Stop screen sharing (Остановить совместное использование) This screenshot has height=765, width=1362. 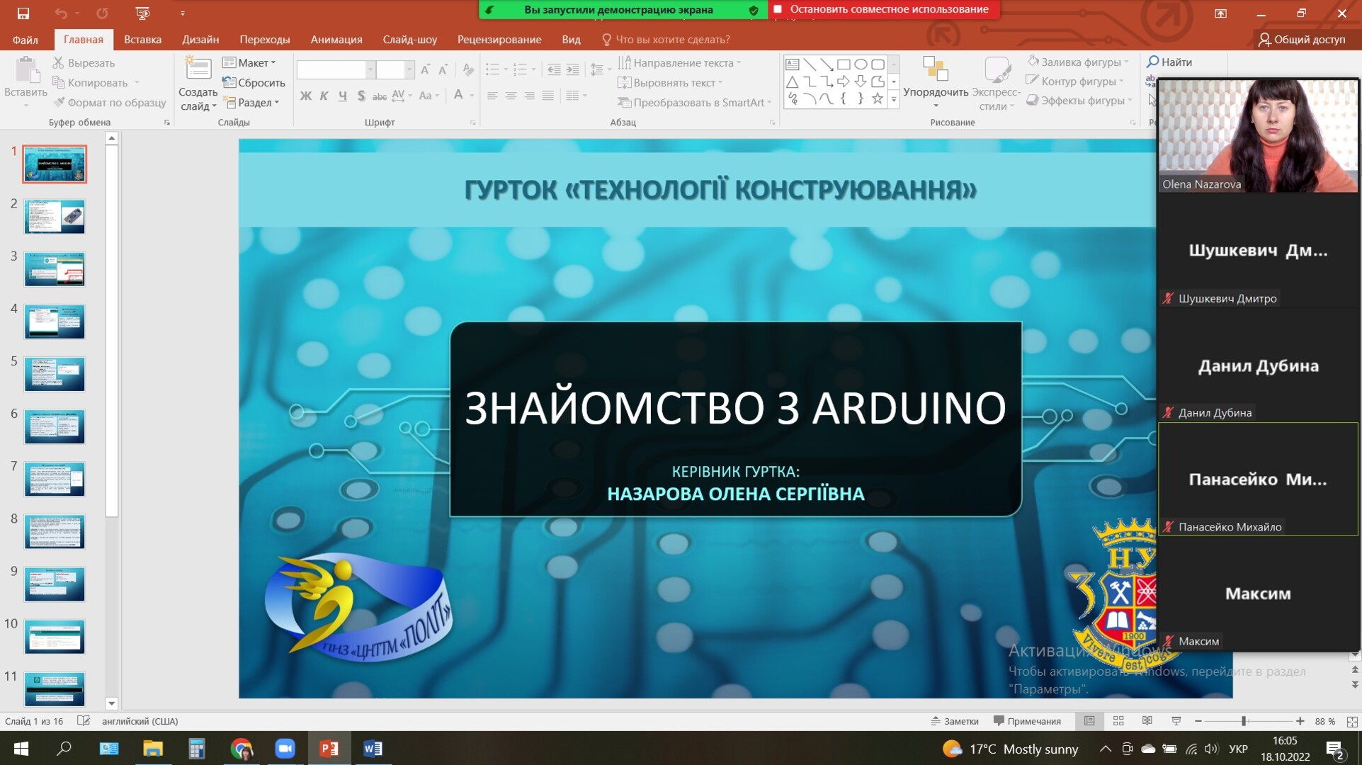(882, 9)
